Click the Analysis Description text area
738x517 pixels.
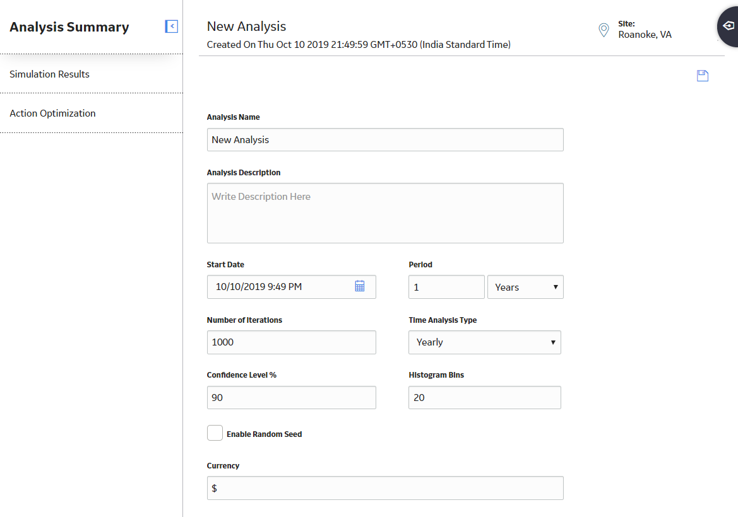385,213
